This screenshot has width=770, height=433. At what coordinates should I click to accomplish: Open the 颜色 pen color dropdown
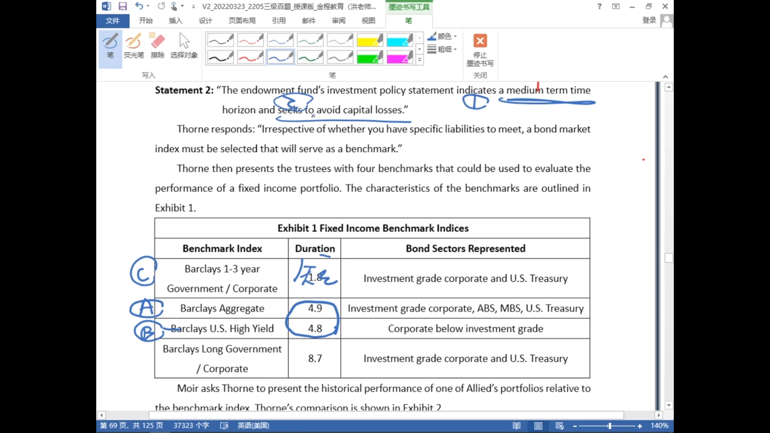click(x=442, y=36)
